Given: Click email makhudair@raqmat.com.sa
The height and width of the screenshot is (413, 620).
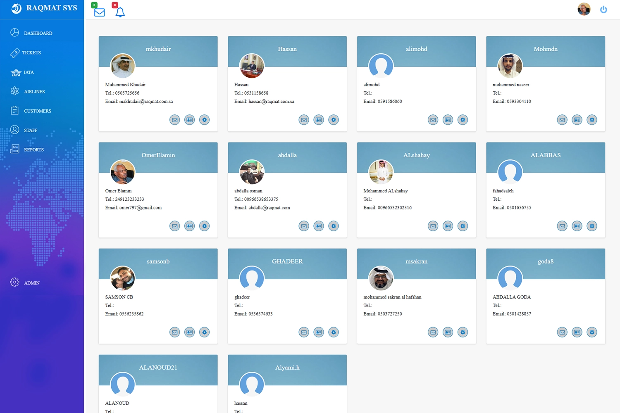Looking at the screenshot, I should [x=146, y=102].
